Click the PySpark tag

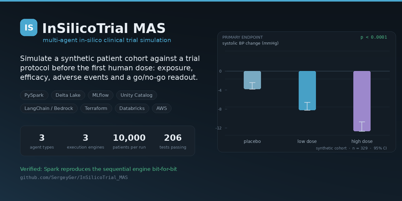[34, 95]
